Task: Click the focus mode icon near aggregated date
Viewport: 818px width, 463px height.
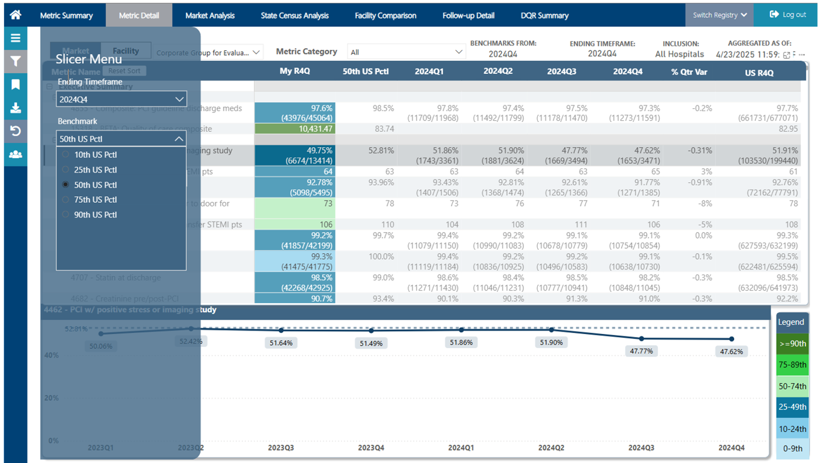Action: pos(786,55)
